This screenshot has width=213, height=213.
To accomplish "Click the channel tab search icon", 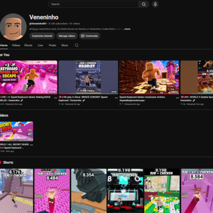I will (76, 45).
